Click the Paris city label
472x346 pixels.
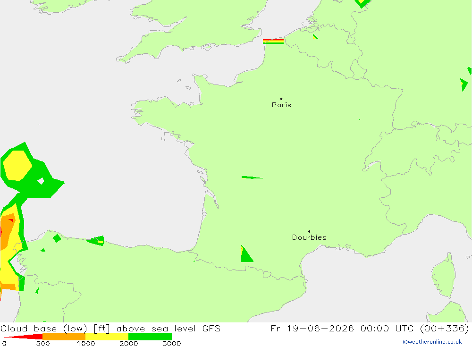(281, 105)
